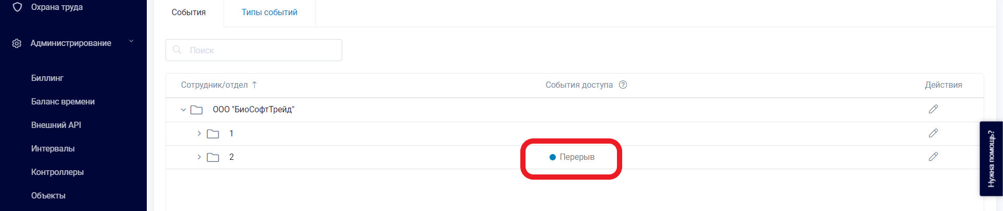Click the Нужна помощь? side button
Screen dimensions: 1003x211
[x=991, y=159]
